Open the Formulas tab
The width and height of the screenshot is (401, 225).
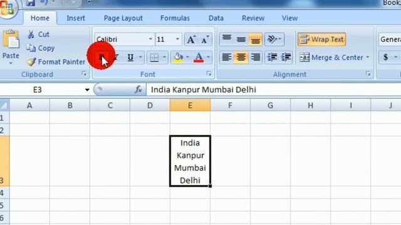pos(175,18)
